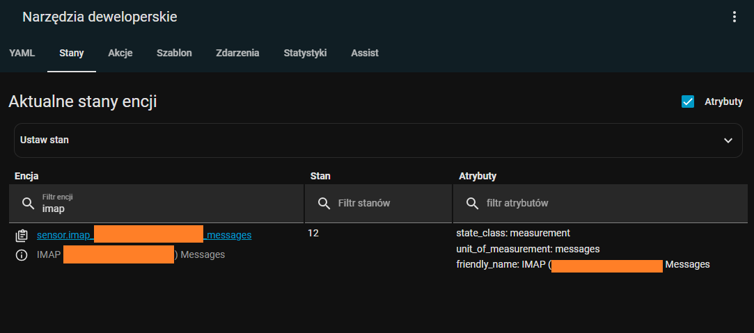
Task: Switch to the YAML tab
Action: point(22,53)
